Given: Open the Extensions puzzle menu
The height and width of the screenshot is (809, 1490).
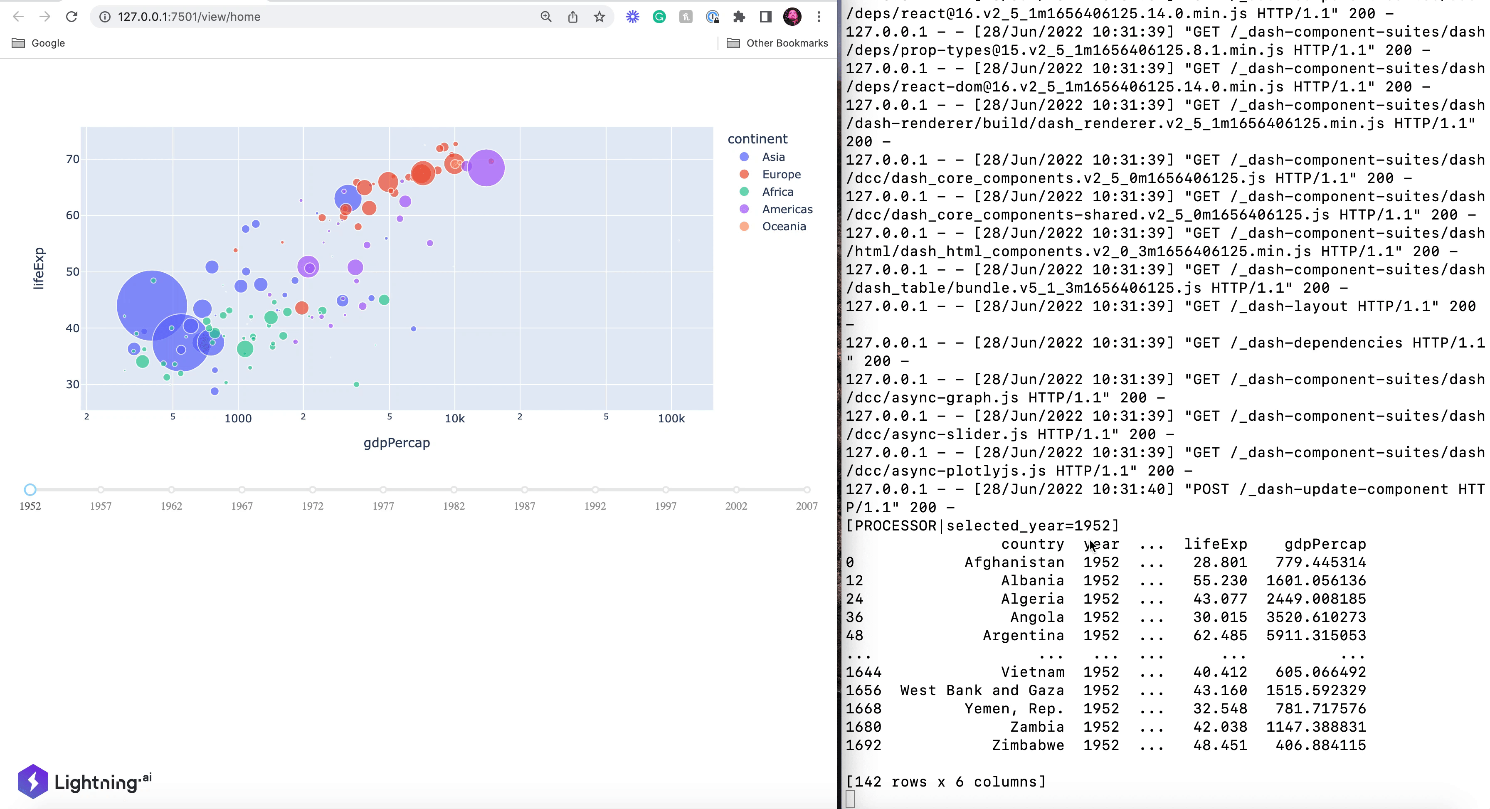Looking at the screenshot, I should [x=739, y=17].
